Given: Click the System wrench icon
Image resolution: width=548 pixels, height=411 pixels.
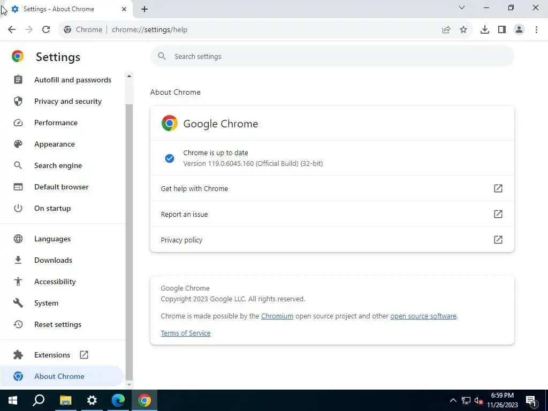Looking at the screenshot, I should (18, 303).
